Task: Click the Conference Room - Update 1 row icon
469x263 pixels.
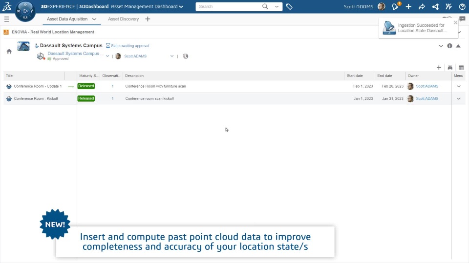Action: click(9, 86)
